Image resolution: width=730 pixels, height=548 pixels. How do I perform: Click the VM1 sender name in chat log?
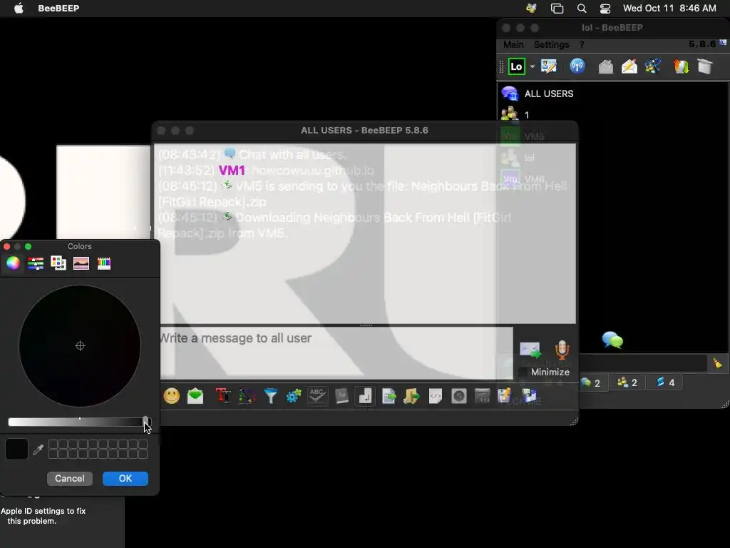(232, 171)
